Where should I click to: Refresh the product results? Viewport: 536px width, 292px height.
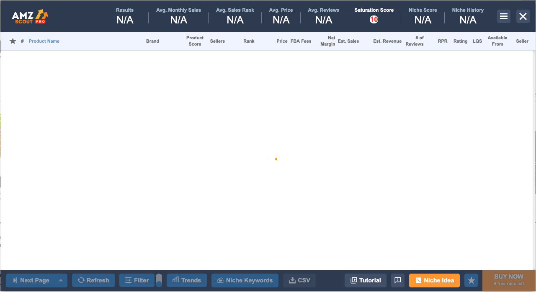(x=93, y=280)
